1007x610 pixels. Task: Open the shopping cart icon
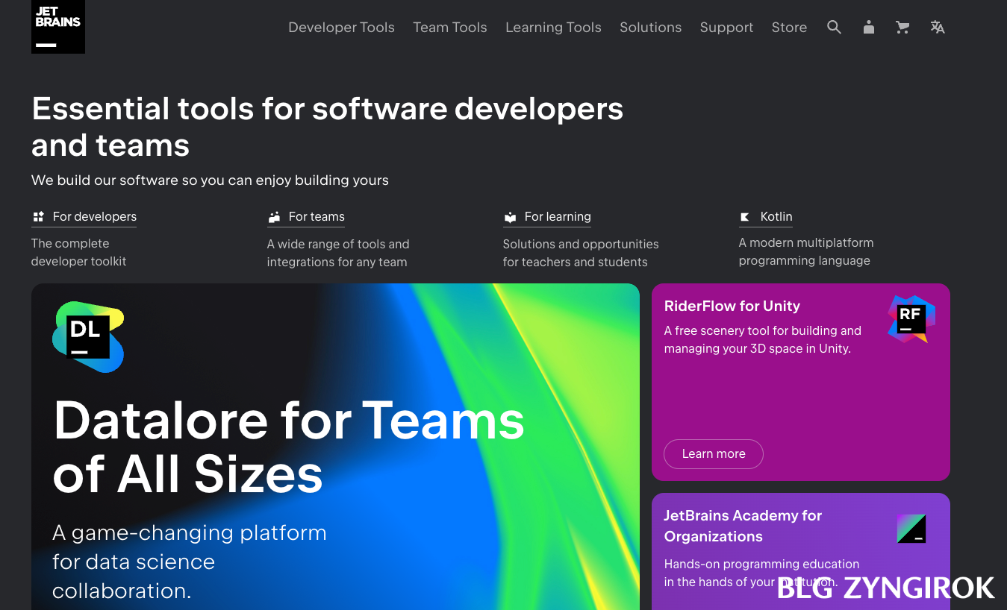902,27
